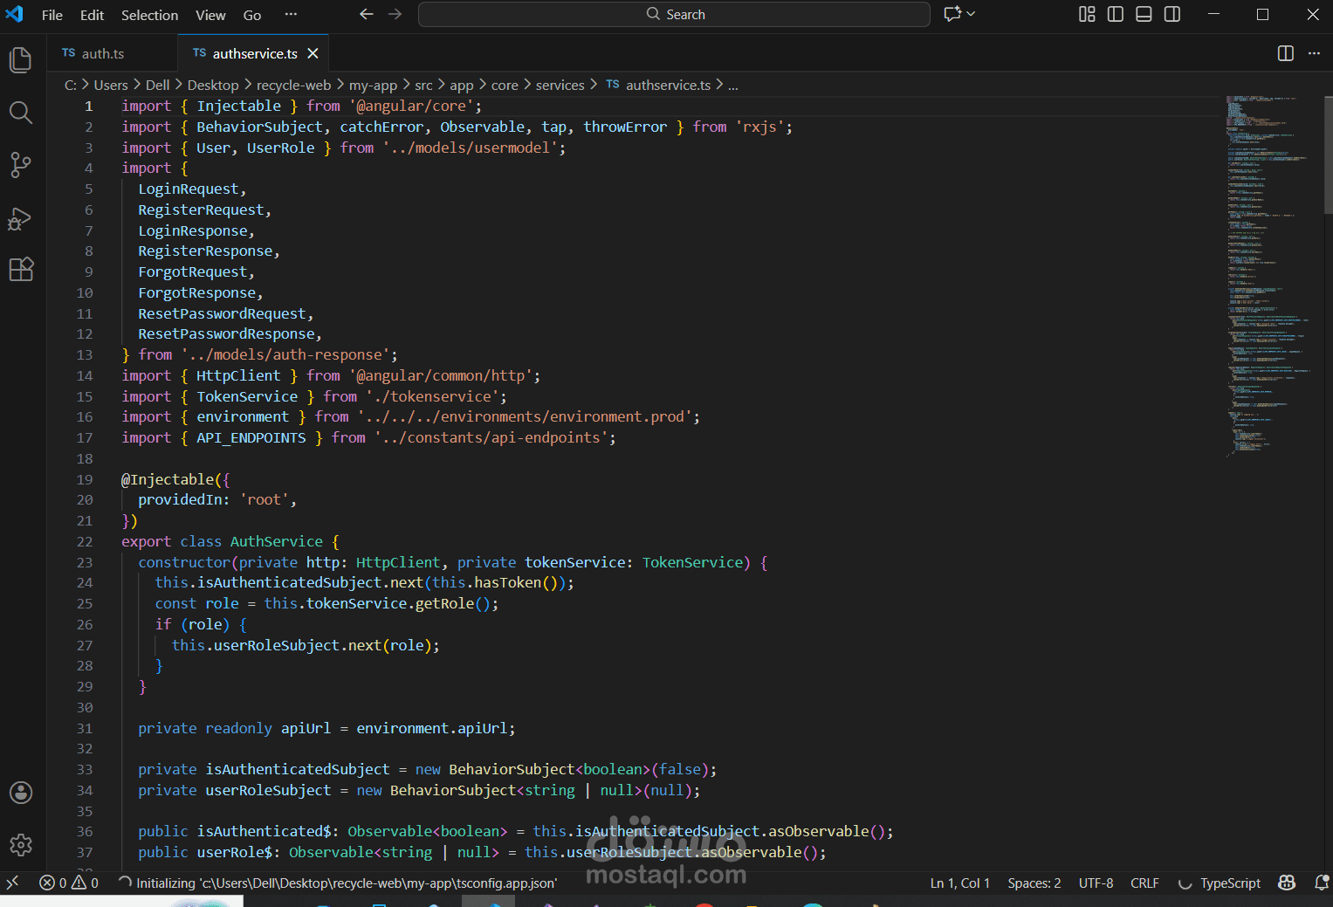Open the Selection menu

pyautogui.click(x=149, y=15)
